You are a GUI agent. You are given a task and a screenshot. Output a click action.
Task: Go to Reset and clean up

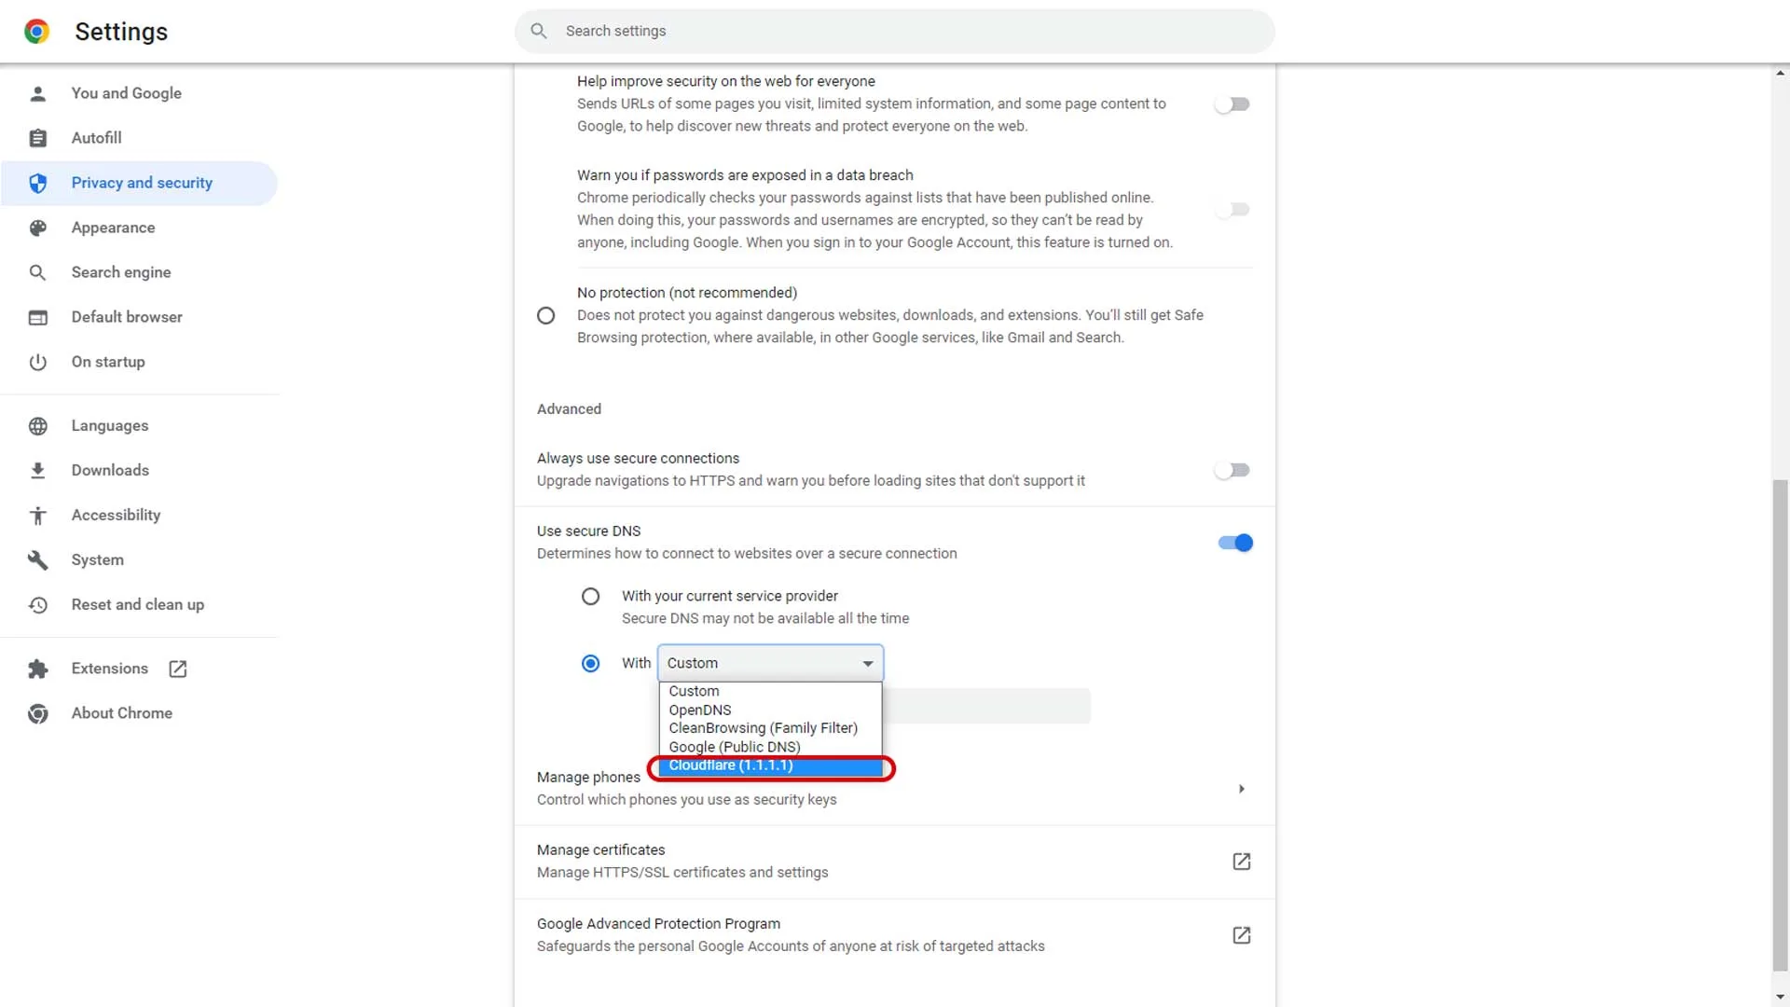(140, 605)
